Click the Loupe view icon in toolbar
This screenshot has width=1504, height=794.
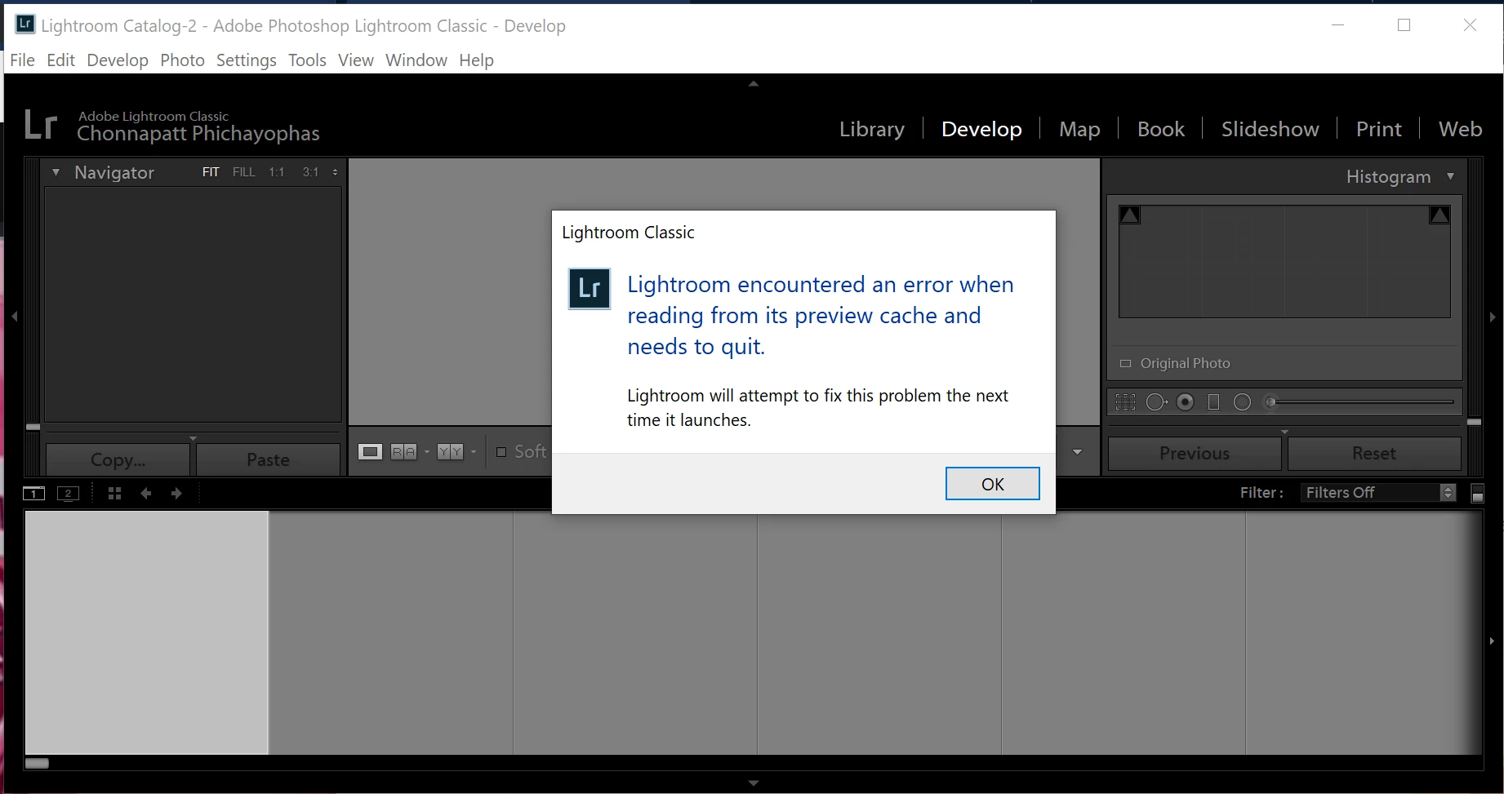point(370,451)
